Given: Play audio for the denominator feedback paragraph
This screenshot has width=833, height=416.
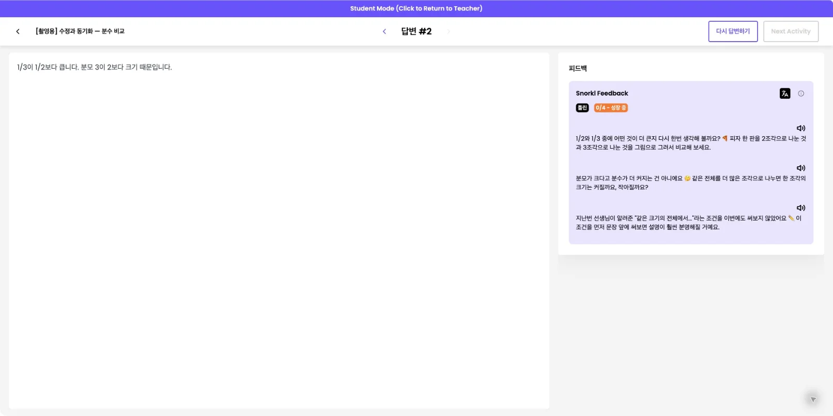Looking at the screenshot, I should coord(801,168).
